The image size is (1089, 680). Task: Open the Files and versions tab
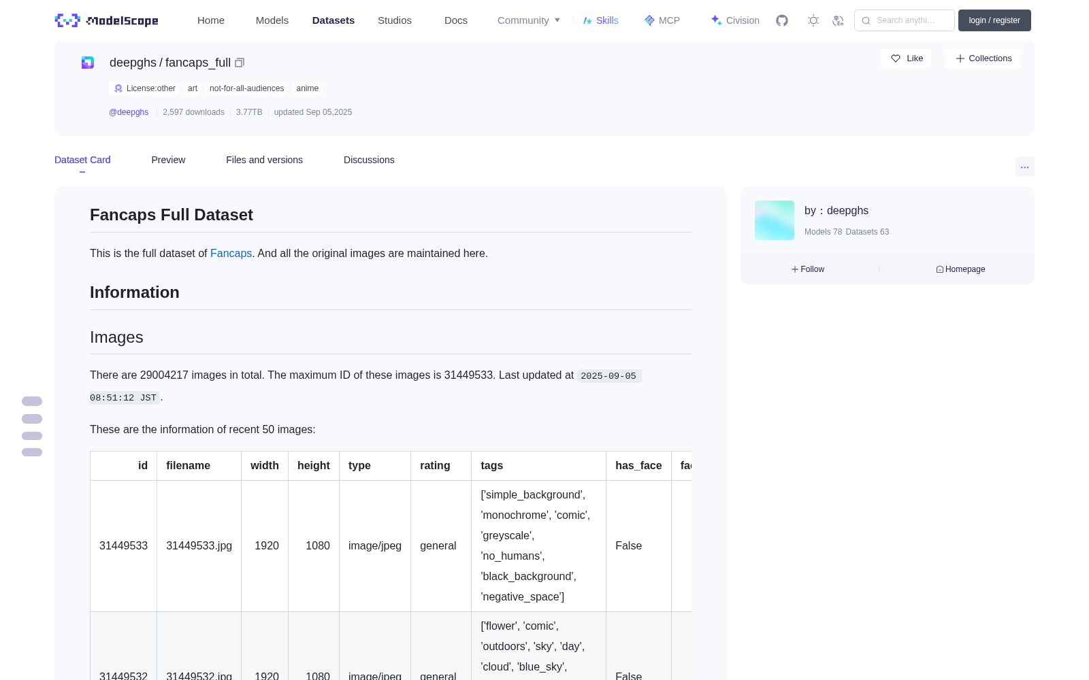264,160
